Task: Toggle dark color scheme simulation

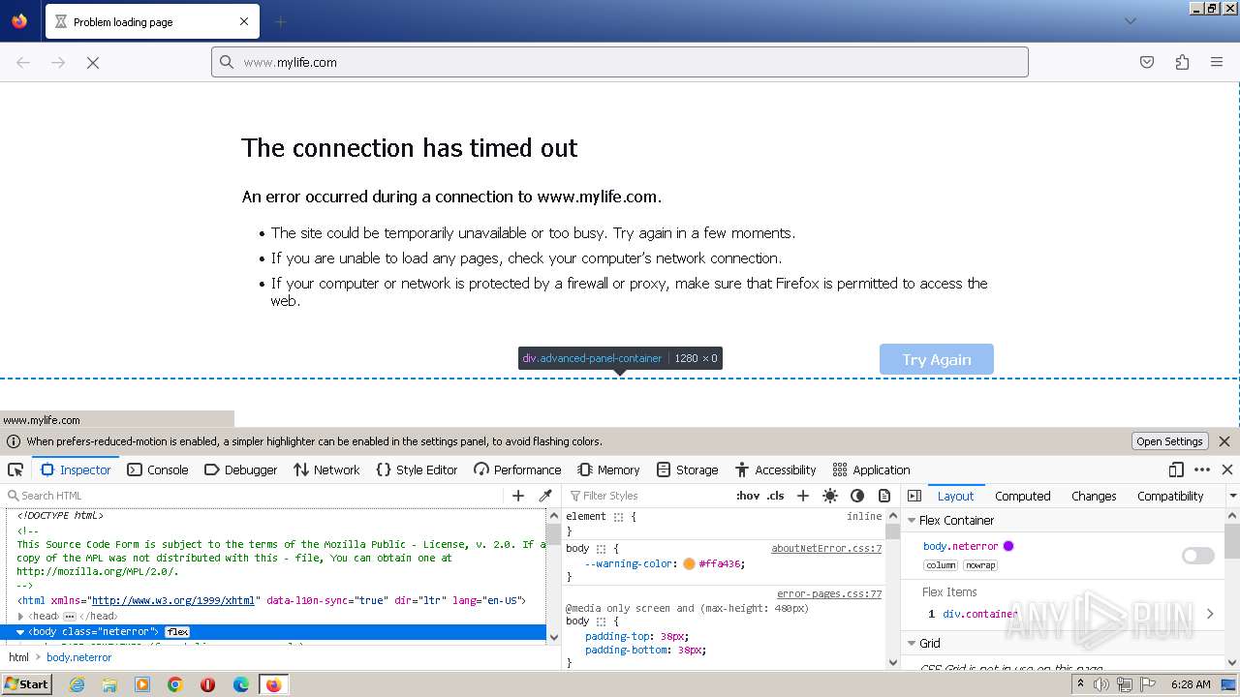Action: [856, 496]
